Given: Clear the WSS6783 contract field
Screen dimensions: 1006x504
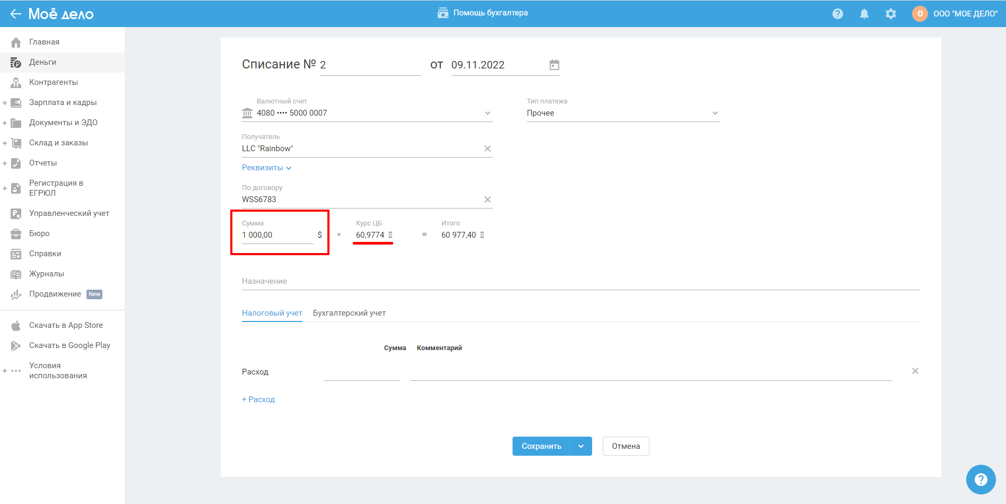Looking at the screenshot, I should tap(487, 199).
